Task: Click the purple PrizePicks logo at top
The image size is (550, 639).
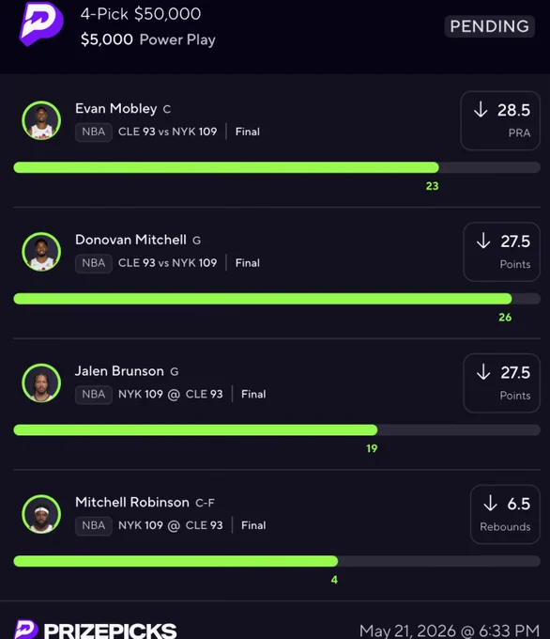Action: 41,23
